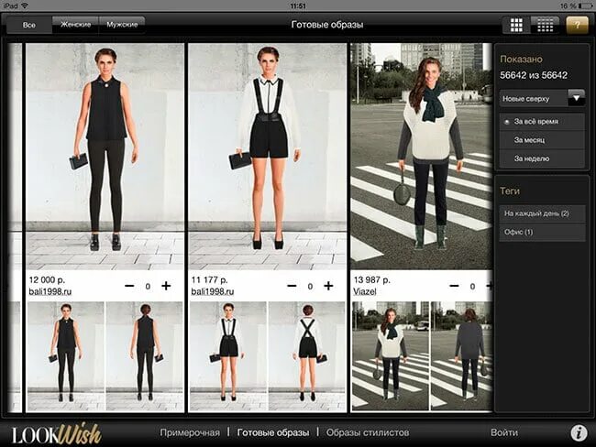
Task: View back thumbnail of the suspender shorts look
Action: 307,356
